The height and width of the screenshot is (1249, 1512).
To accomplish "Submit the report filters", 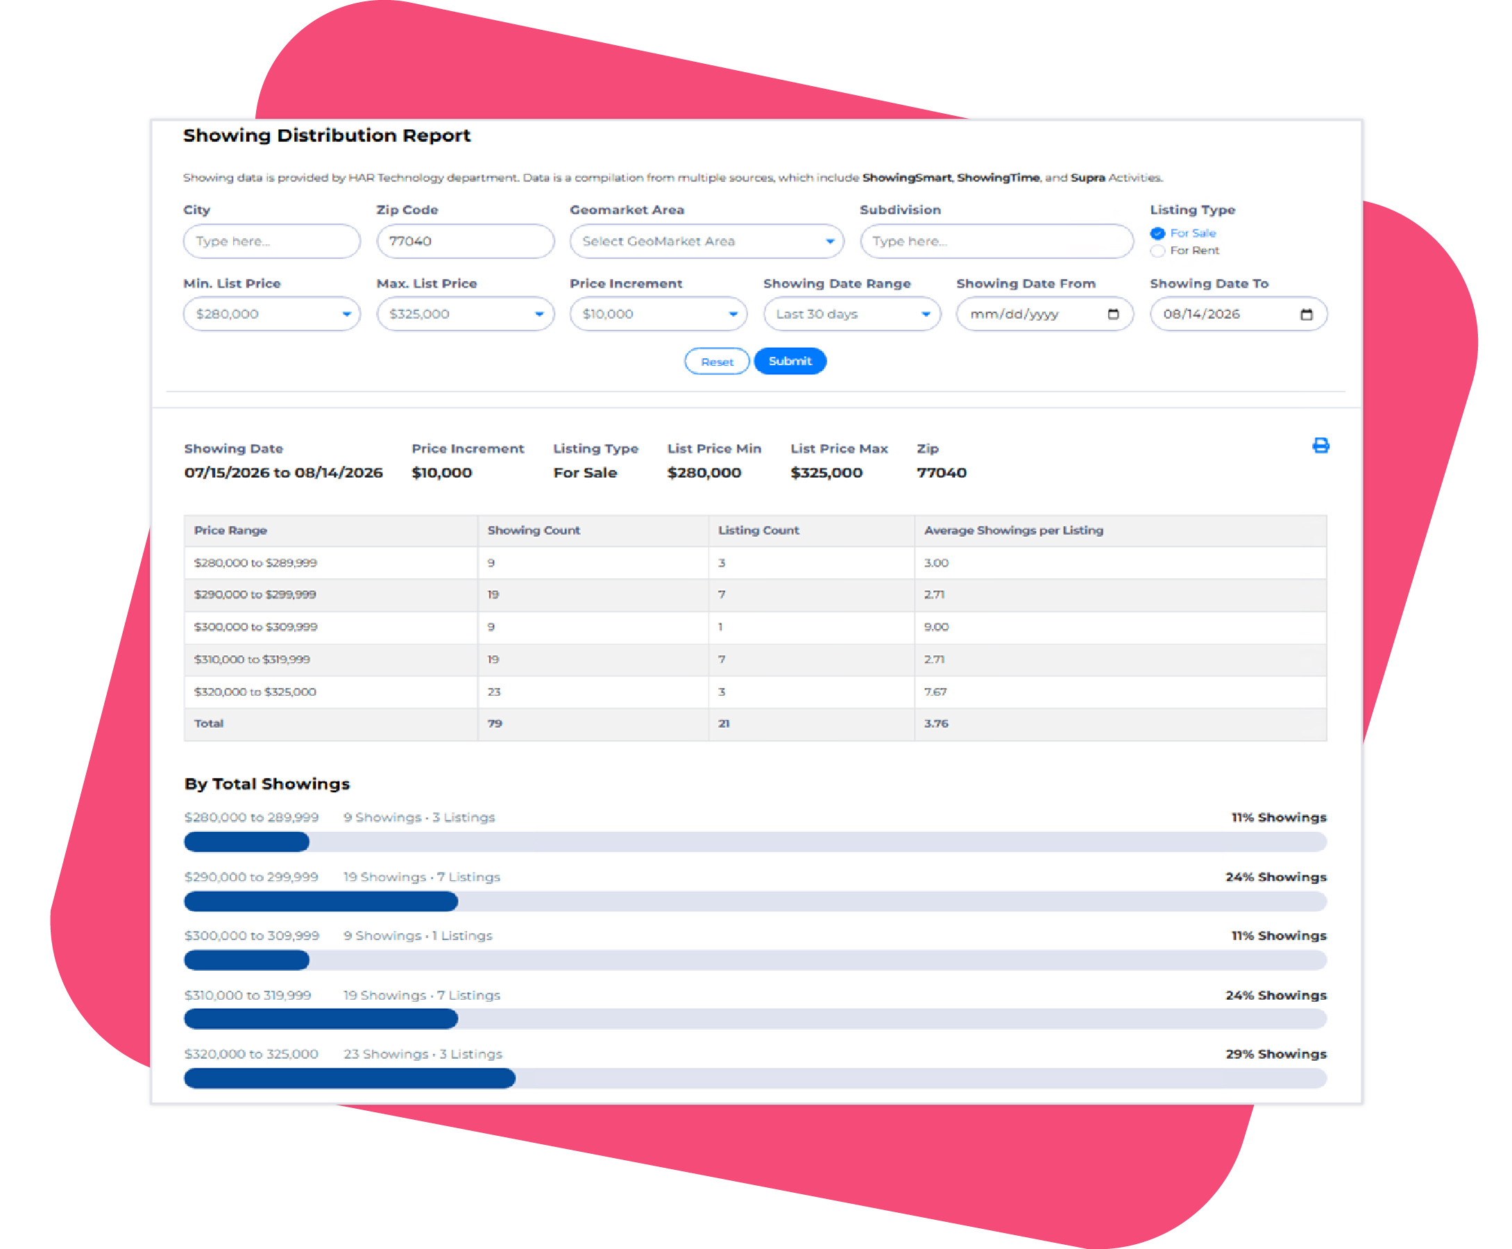I will coord(790,361).
